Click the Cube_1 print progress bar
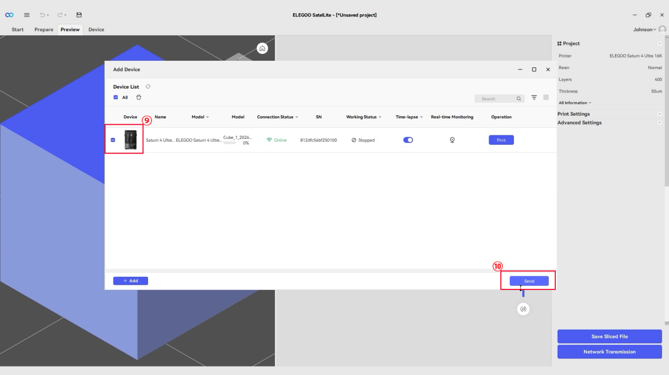The height and width of the screenshot is (375, 669). (230, 143)
